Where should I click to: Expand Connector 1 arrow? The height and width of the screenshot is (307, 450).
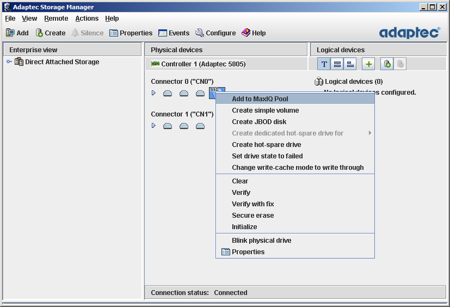point(153,126)
